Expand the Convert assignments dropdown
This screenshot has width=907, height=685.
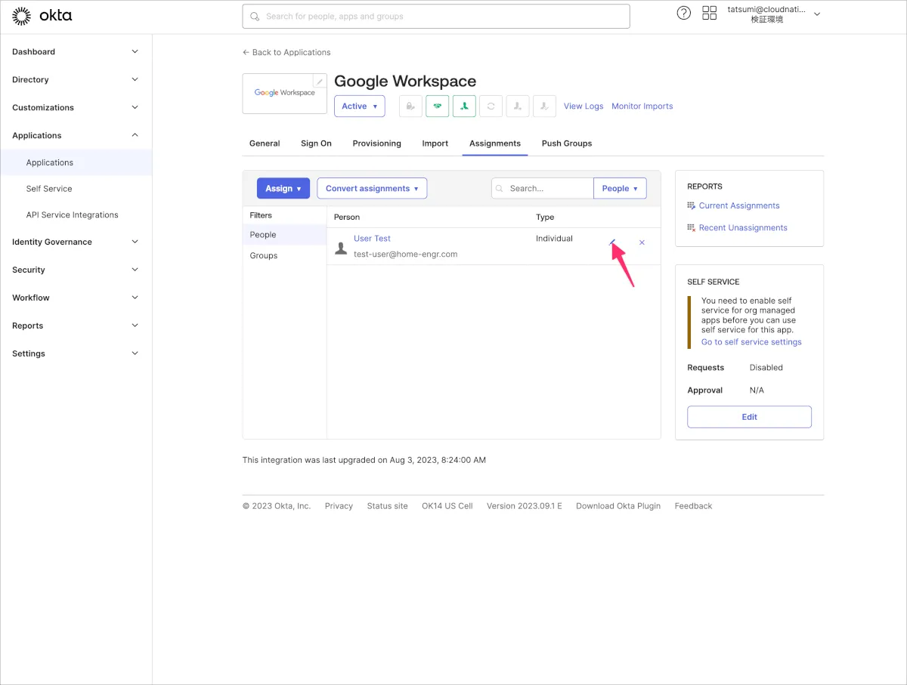(x=371, y=188)
